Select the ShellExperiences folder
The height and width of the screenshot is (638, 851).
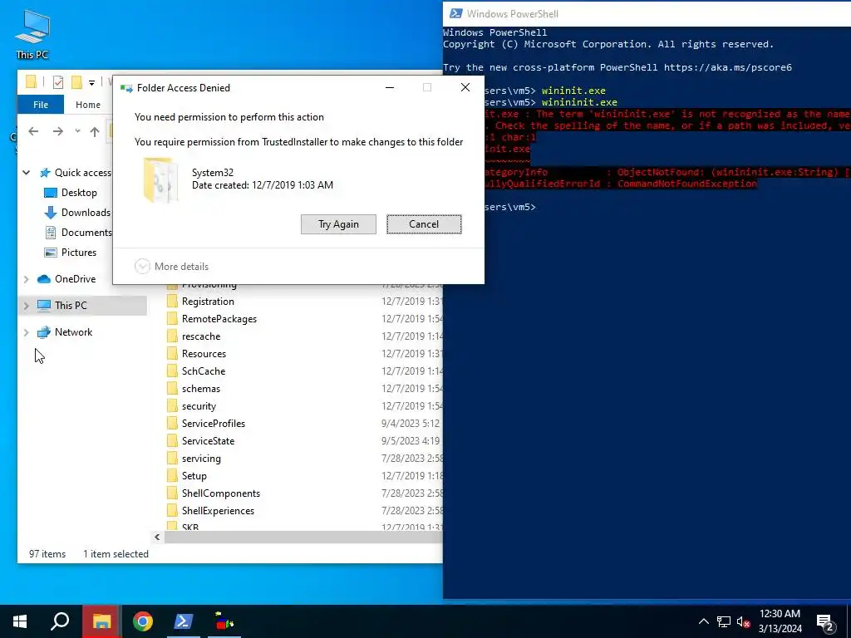(x=218, y=511)
